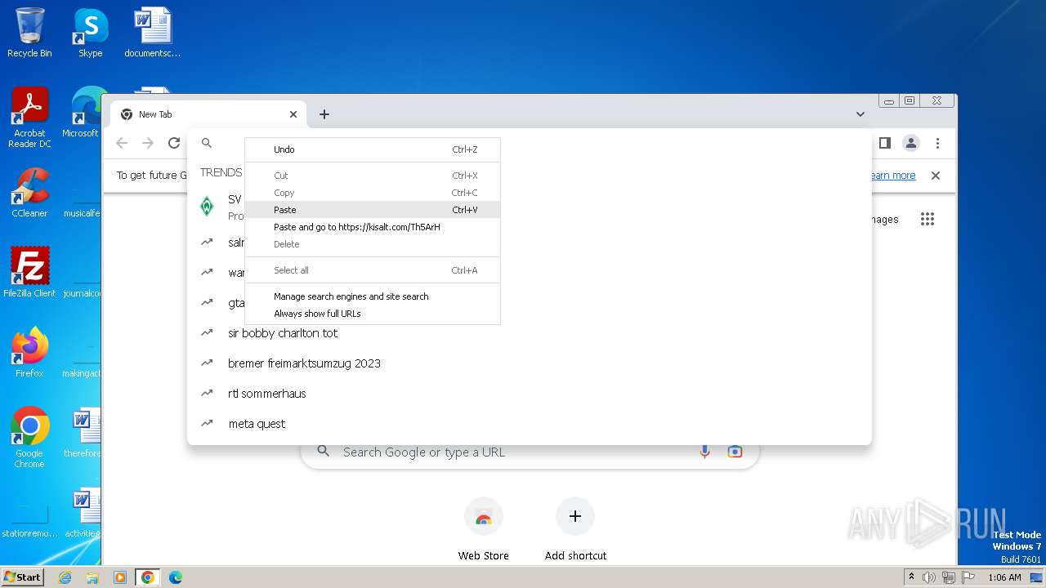Image resolution: width=1046 pixels, height=588 pixels.
Task: Open Recycle Bin on desktop
Action: click(29, 33)
